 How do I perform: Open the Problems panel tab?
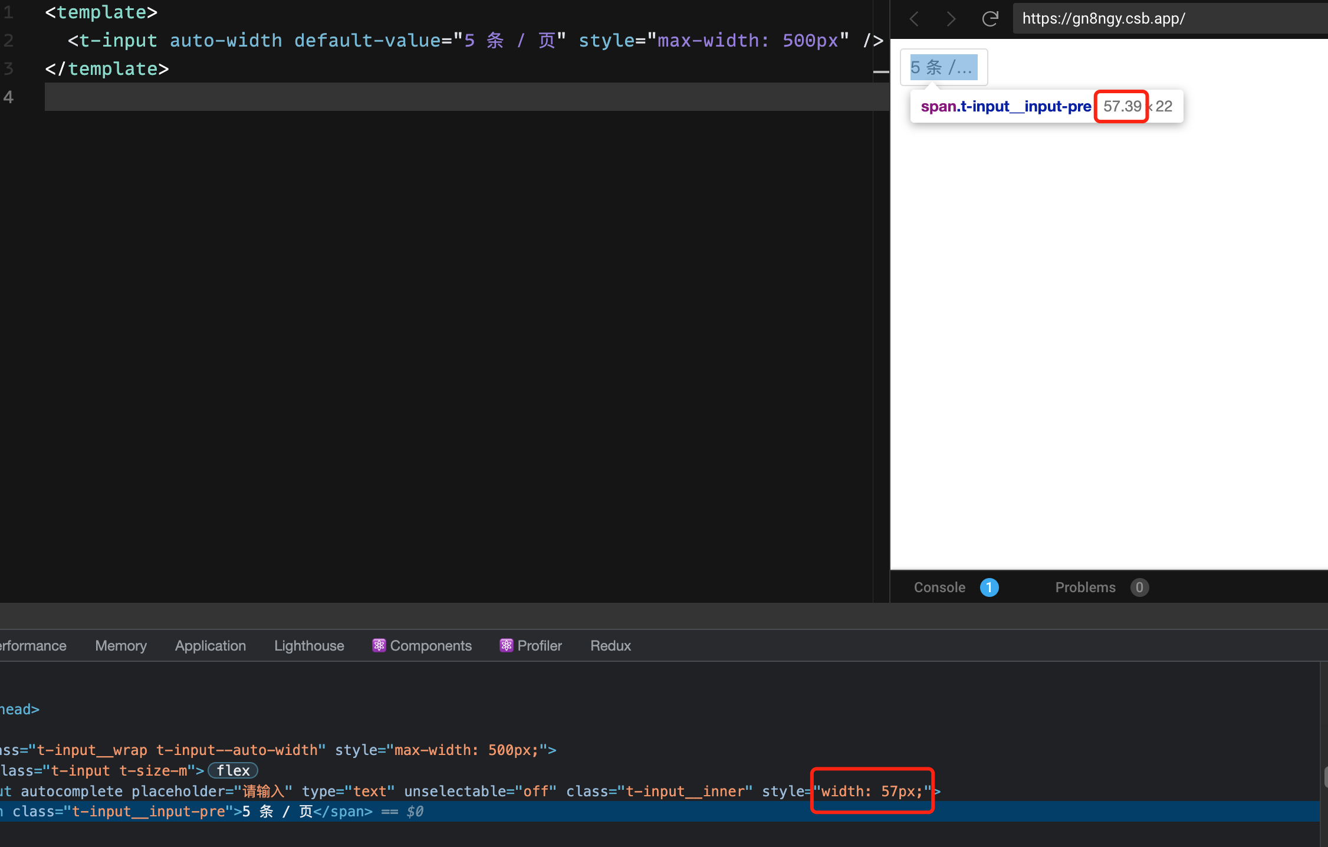(x=1085, y=587)
